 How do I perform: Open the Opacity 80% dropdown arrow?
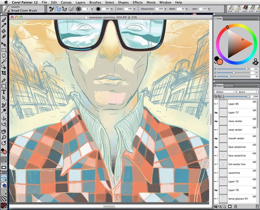click(x=111, y=9)
